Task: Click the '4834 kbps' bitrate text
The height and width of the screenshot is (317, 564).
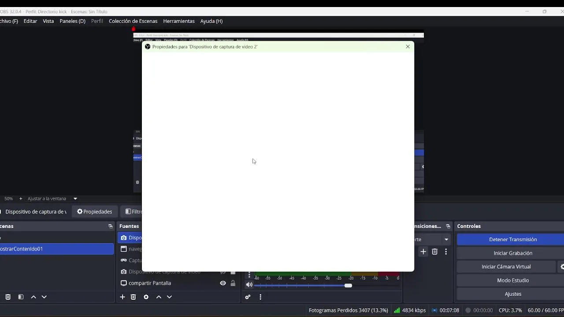Action: point(414,310)
